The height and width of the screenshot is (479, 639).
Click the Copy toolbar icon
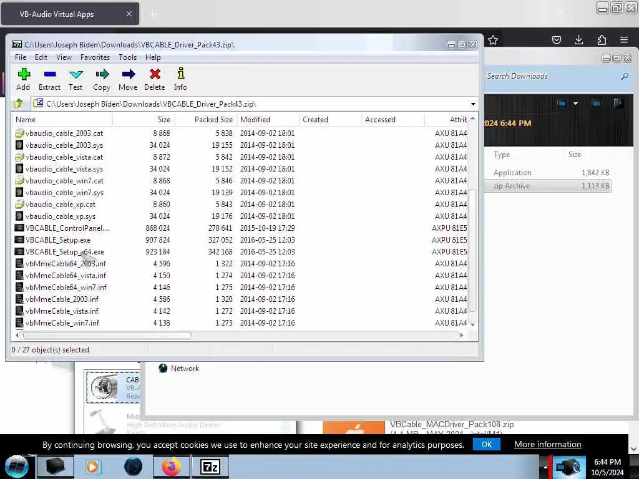102,79
